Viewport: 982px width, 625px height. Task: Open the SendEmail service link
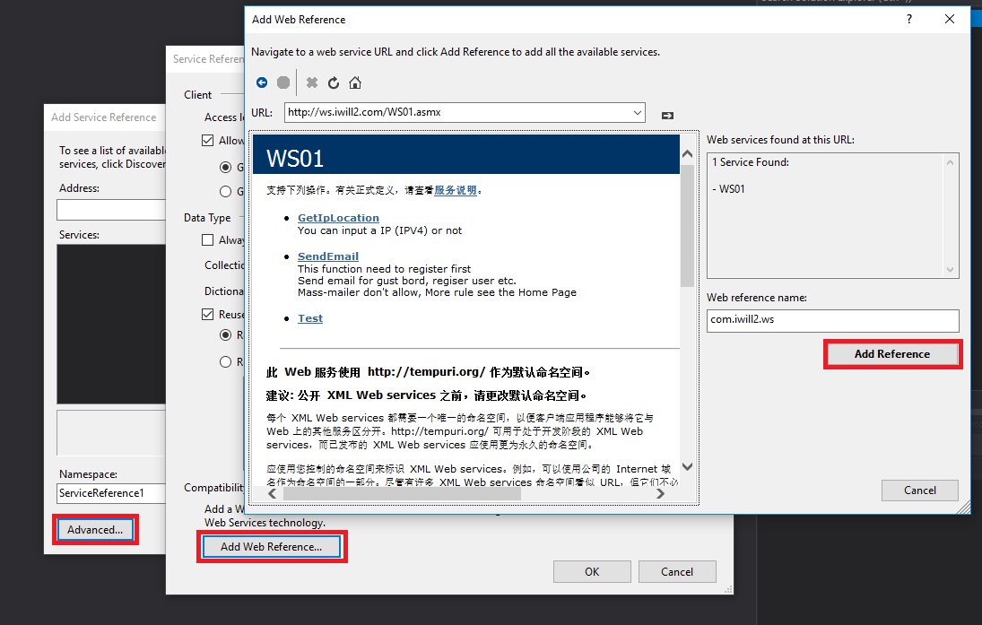pyautogui.click(x=328, y=256)
